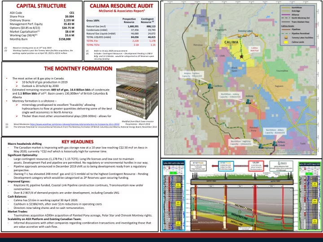The width and height of the screenshot is (323, 242).
Task: Click the Keyera - Caribou capacity callout
Action: tap(192, 75)
